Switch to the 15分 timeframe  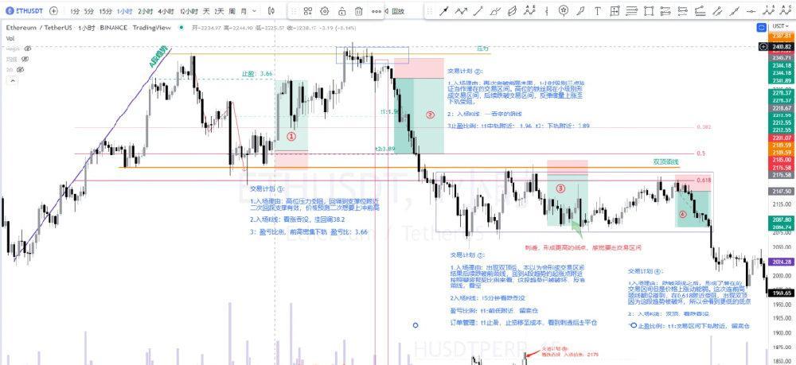(105, 11)
